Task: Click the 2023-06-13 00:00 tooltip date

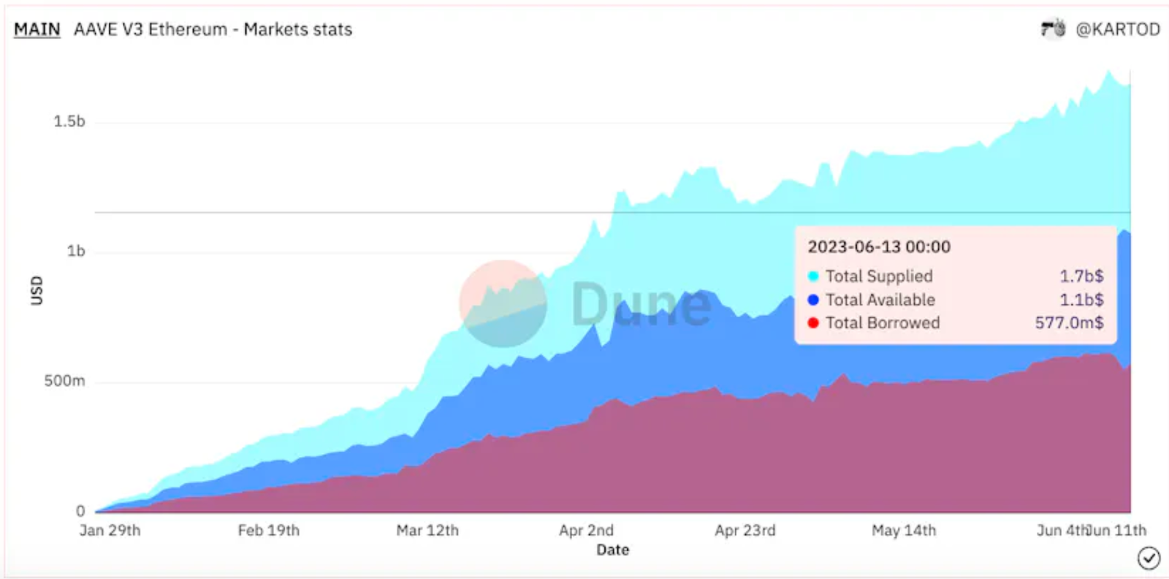Action: pos(879,247)
